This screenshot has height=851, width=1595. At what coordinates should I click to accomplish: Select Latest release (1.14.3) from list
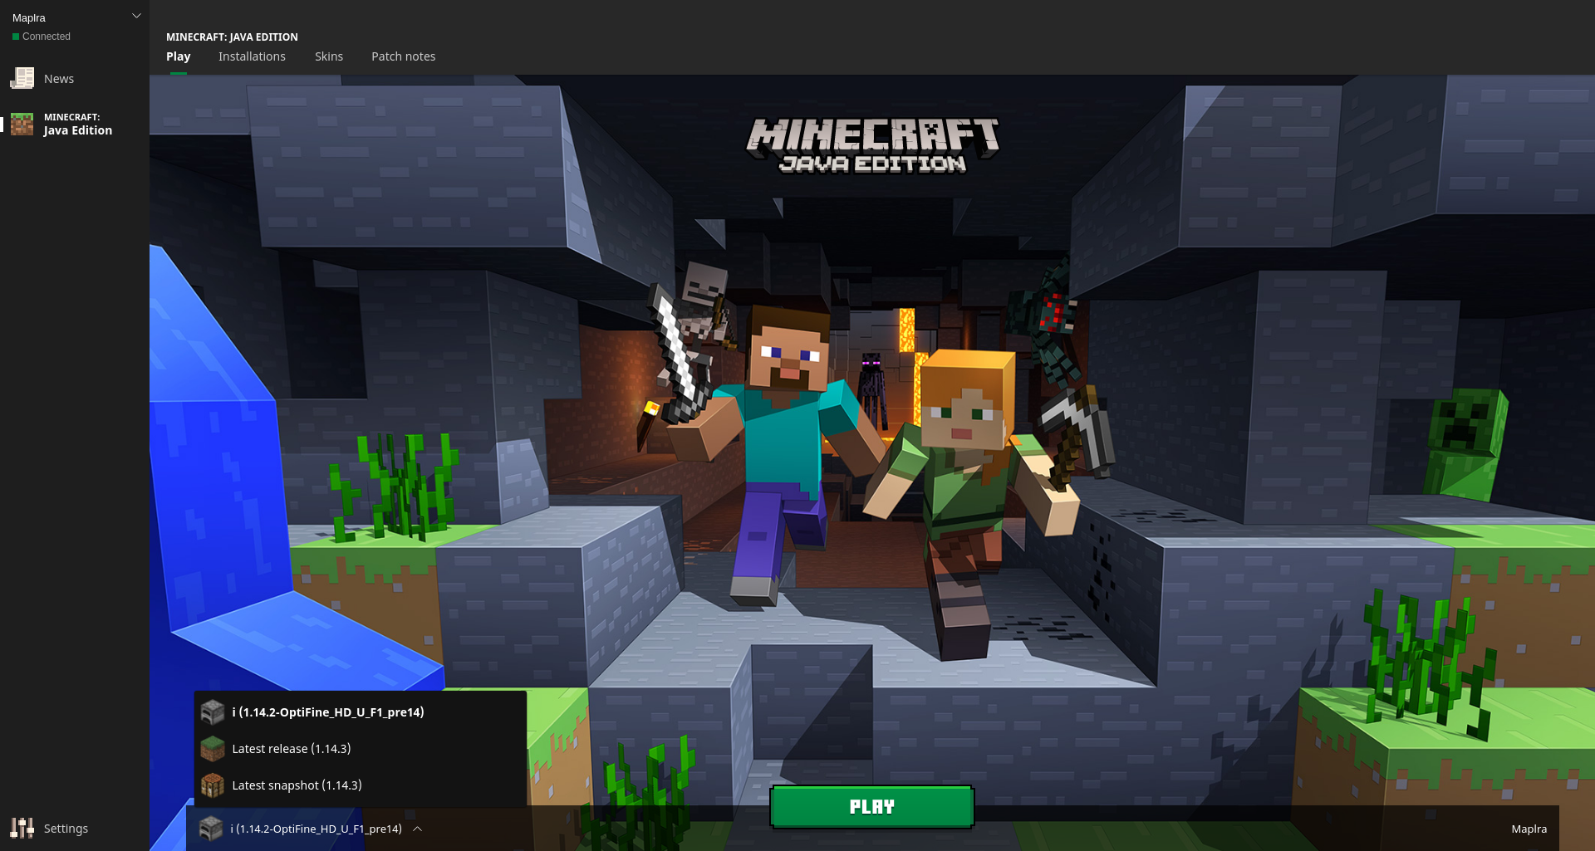[x=361, y=749]
